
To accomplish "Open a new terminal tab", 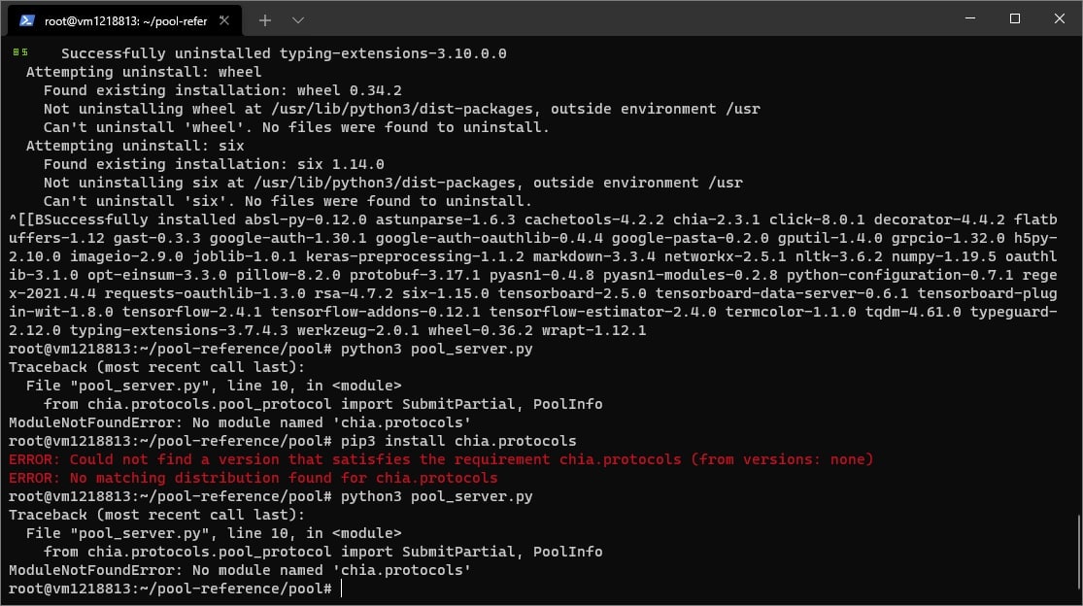I will click(x=264, y=20).
